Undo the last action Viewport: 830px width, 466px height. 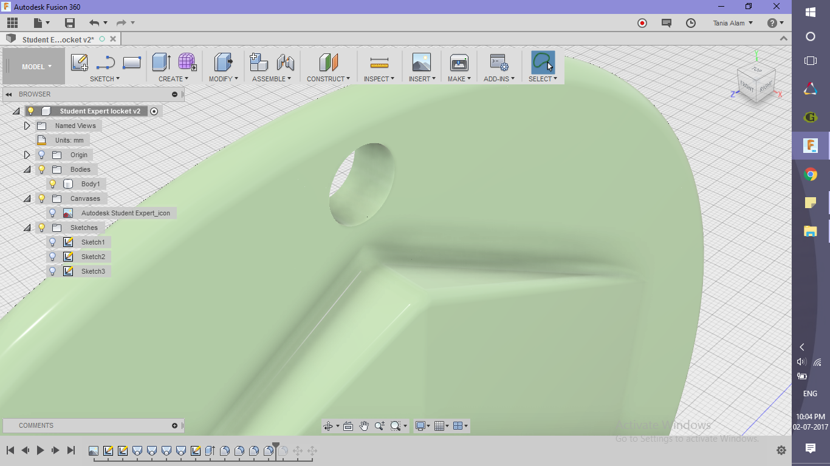click(x=94, y=23)
